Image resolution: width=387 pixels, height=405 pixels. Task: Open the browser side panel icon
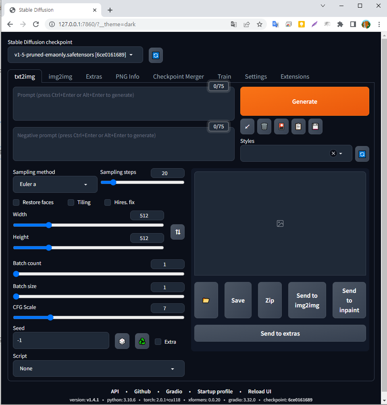click(x=353, y=24)
